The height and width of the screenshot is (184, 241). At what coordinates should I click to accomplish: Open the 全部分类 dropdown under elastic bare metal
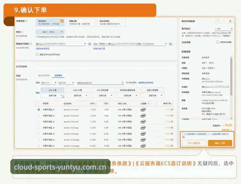pos(128,95)
